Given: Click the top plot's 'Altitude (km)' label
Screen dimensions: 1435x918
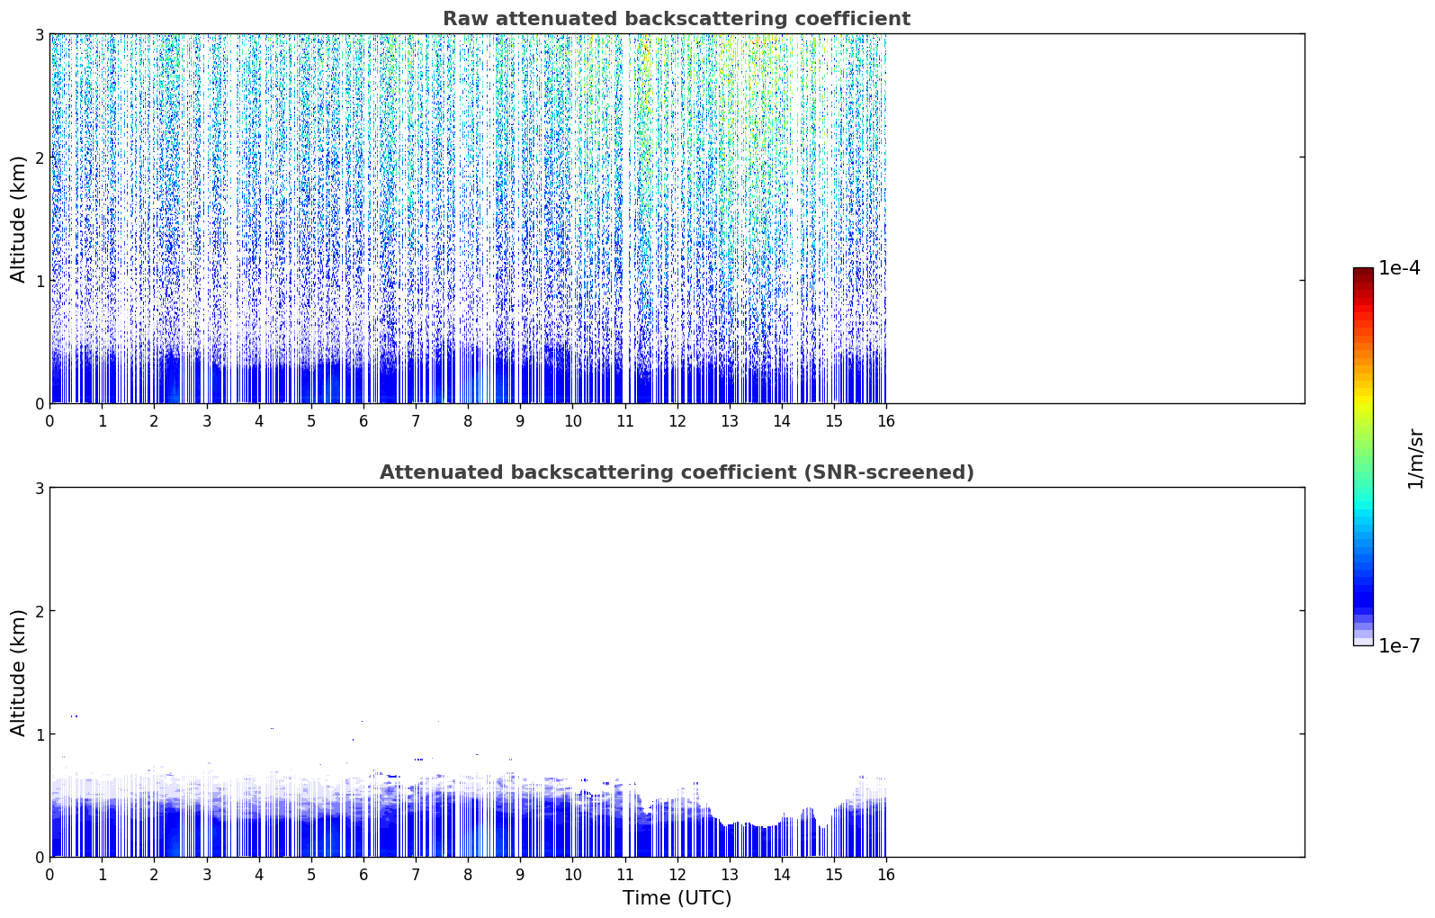Looking at the screenshot, I should coord(19,219).
